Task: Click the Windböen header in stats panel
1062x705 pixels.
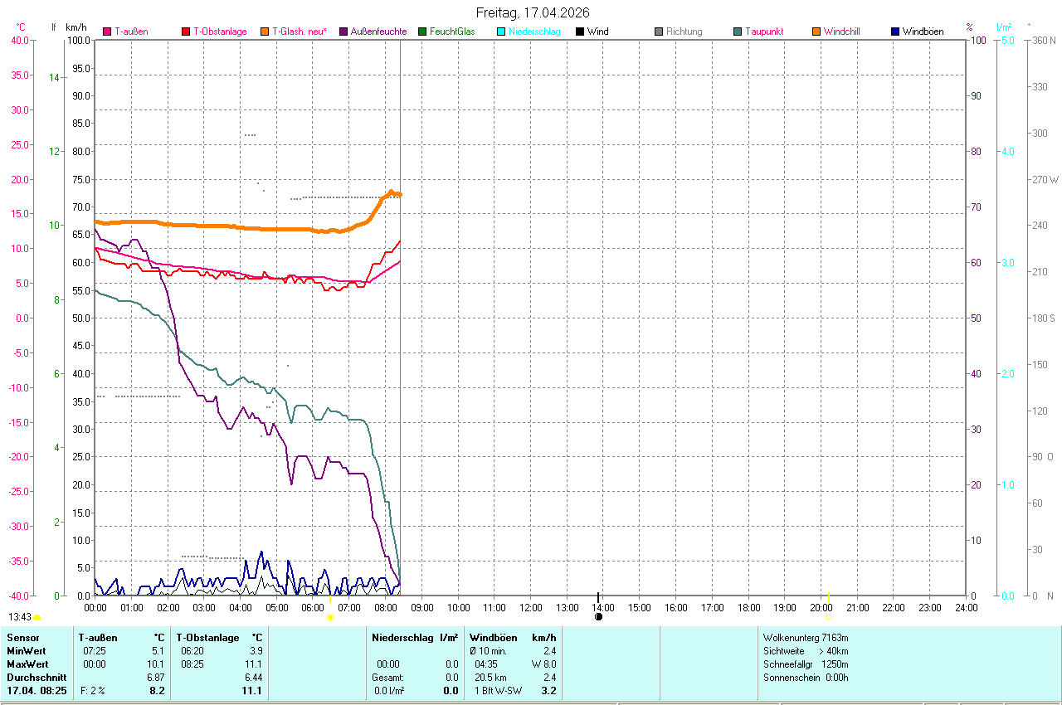Action: click(x=493, y=638)
